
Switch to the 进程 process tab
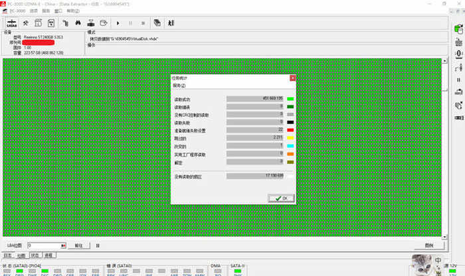pyautogui.click(x=48, y=255)
